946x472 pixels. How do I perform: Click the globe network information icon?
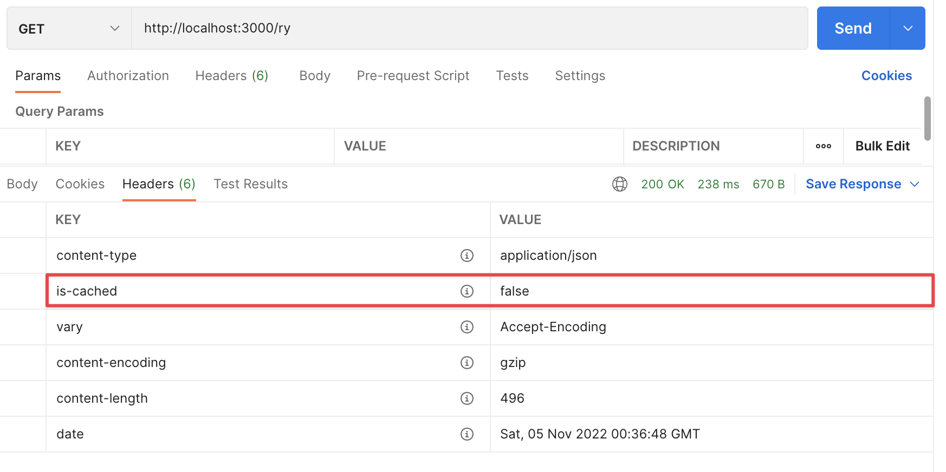pos(619,184)
